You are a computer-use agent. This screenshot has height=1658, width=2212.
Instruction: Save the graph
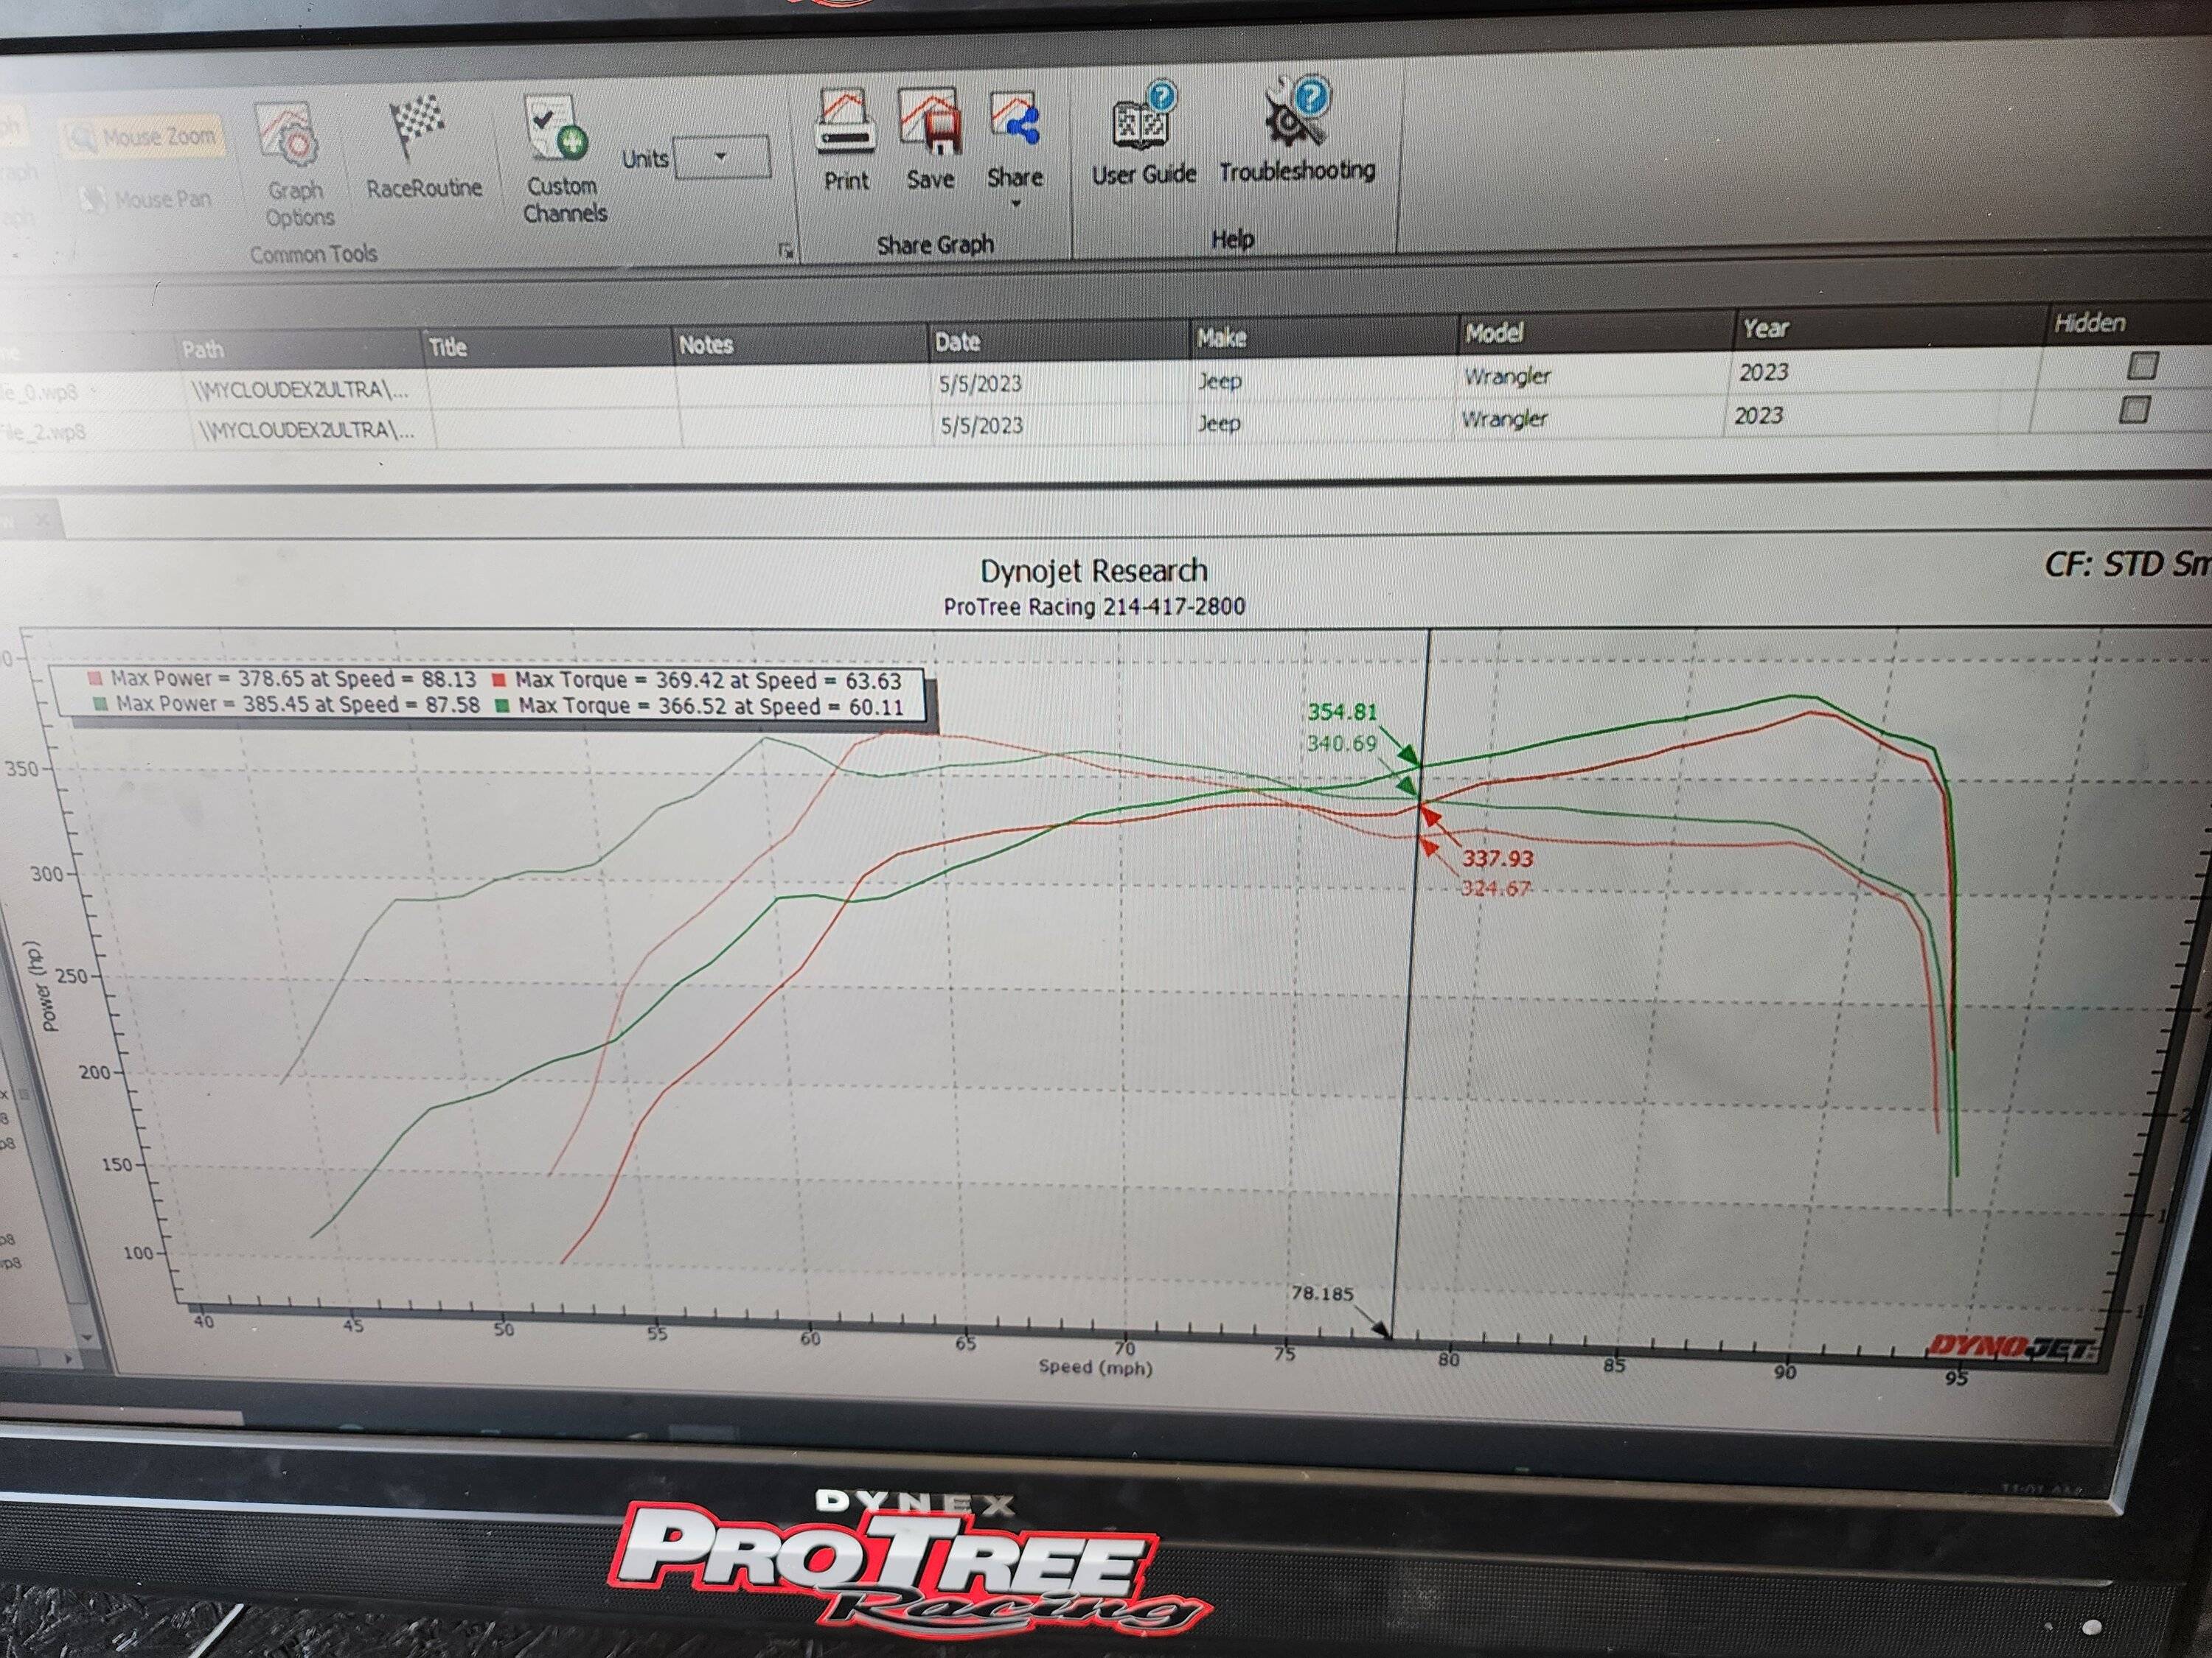tap(929, 139)
